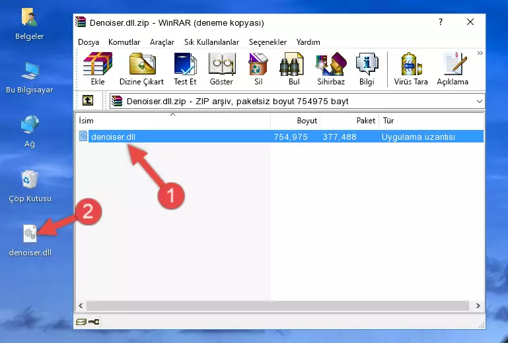This screenshot has height=343, width=508.
Task: Click WinRAR title bar app icon
Action: coord(81,22)
